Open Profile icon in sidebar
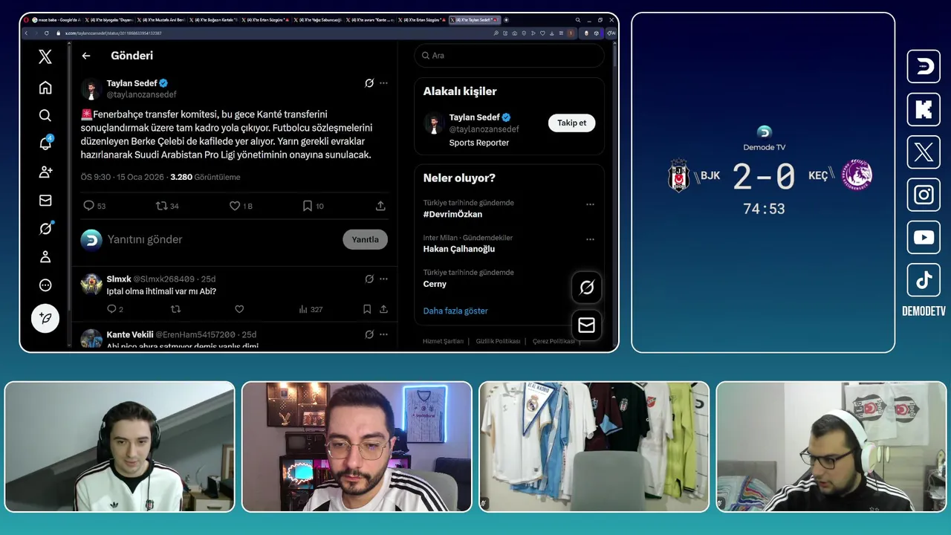The width and height of the screenshot is (951, 535). (x=45, y=256)
